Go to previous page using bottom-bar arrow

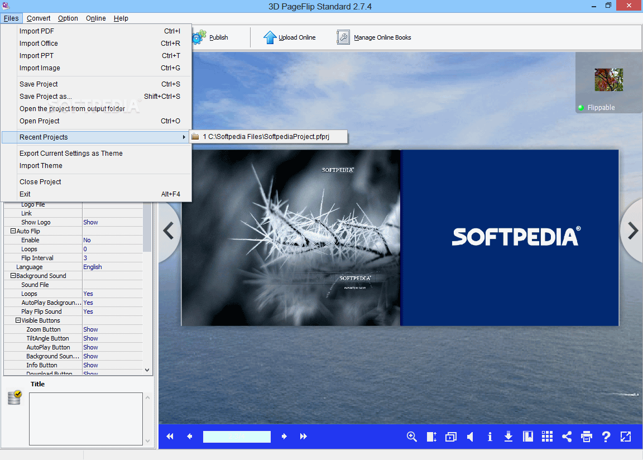coord(189,437)
